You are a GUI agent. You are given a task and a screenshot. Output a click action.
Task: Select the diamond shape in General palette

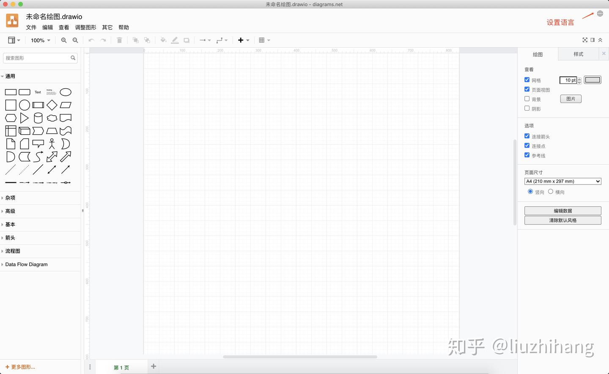(x=52, y=105)
